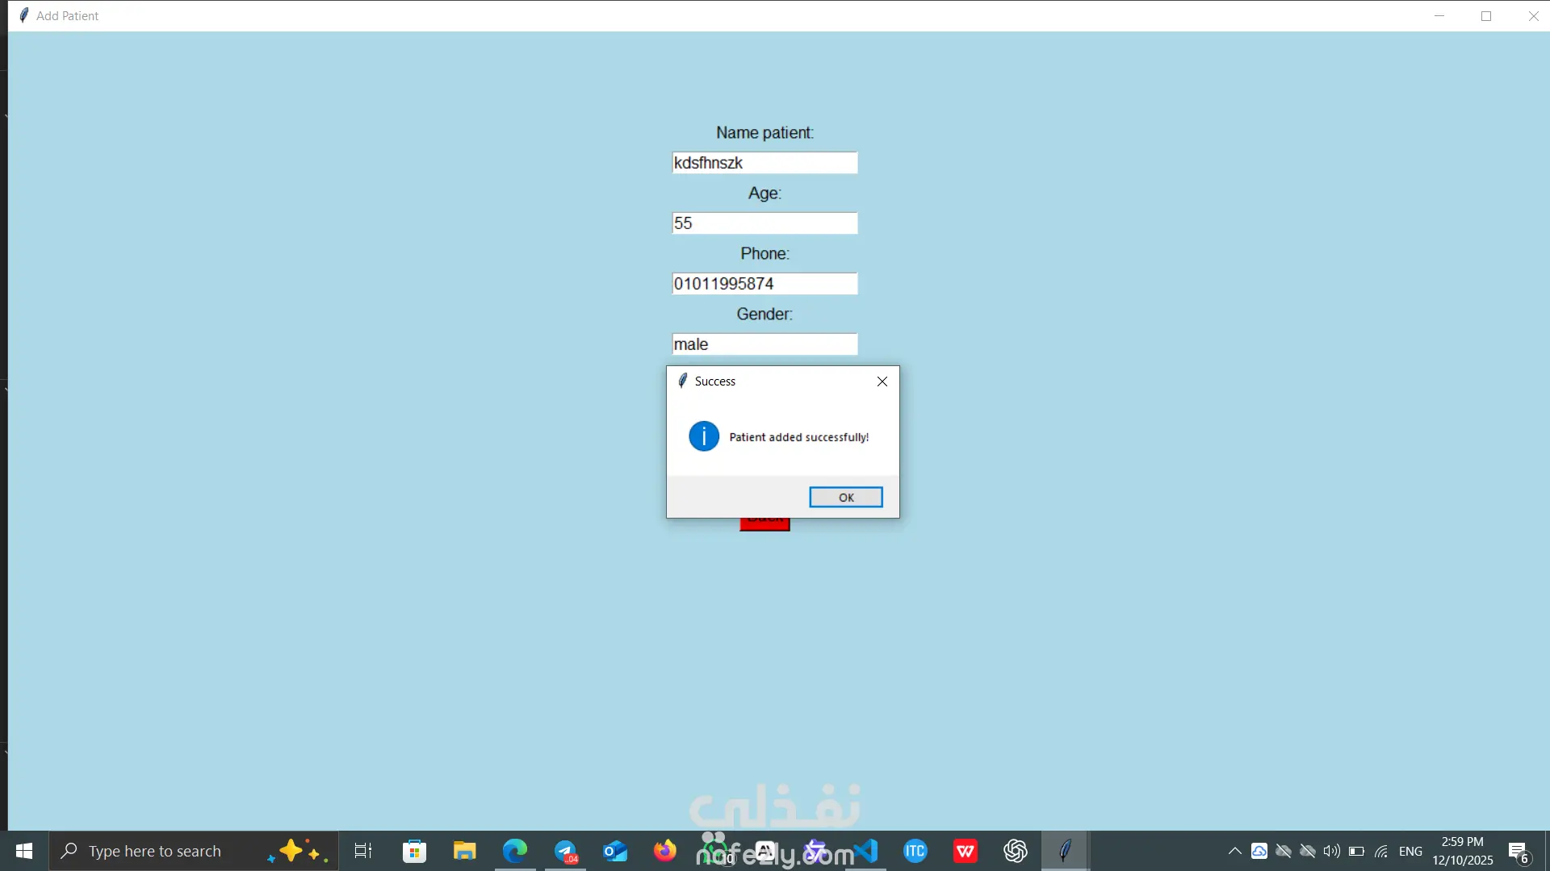This screenshot has height=871, width=1550.
Task: Close the Success dialog with the X
Action: tap(882, 381)
